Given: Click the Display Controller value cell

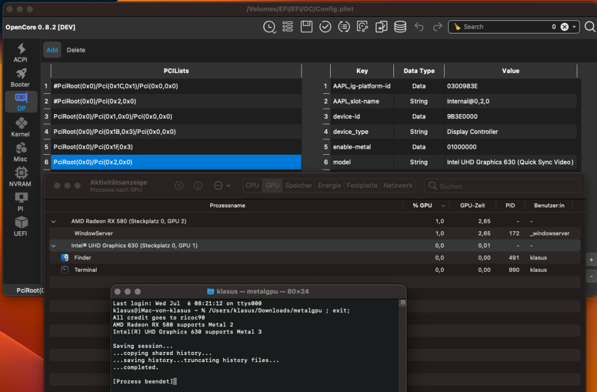Looking at the screenshot, I should click(x=510, y=132).
